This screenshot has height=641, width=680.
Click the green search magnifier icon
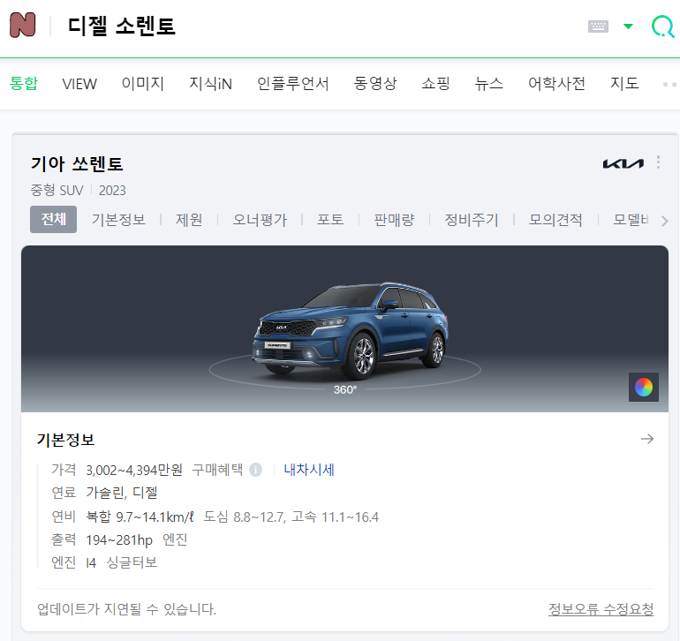point(662,26)
